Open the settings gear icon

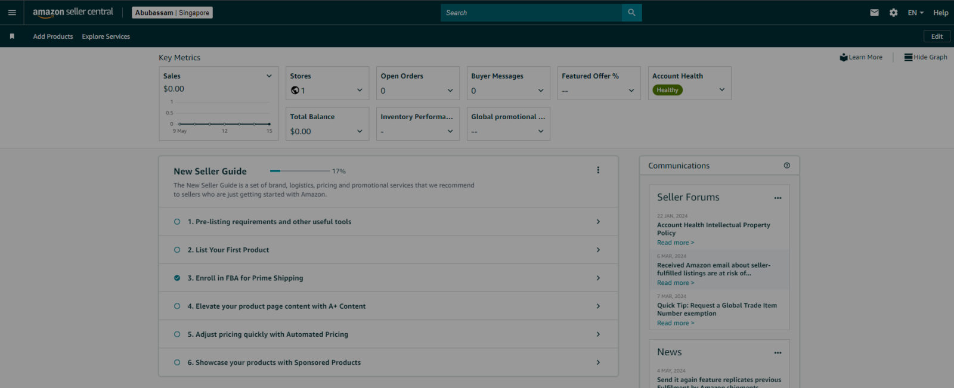893,13
